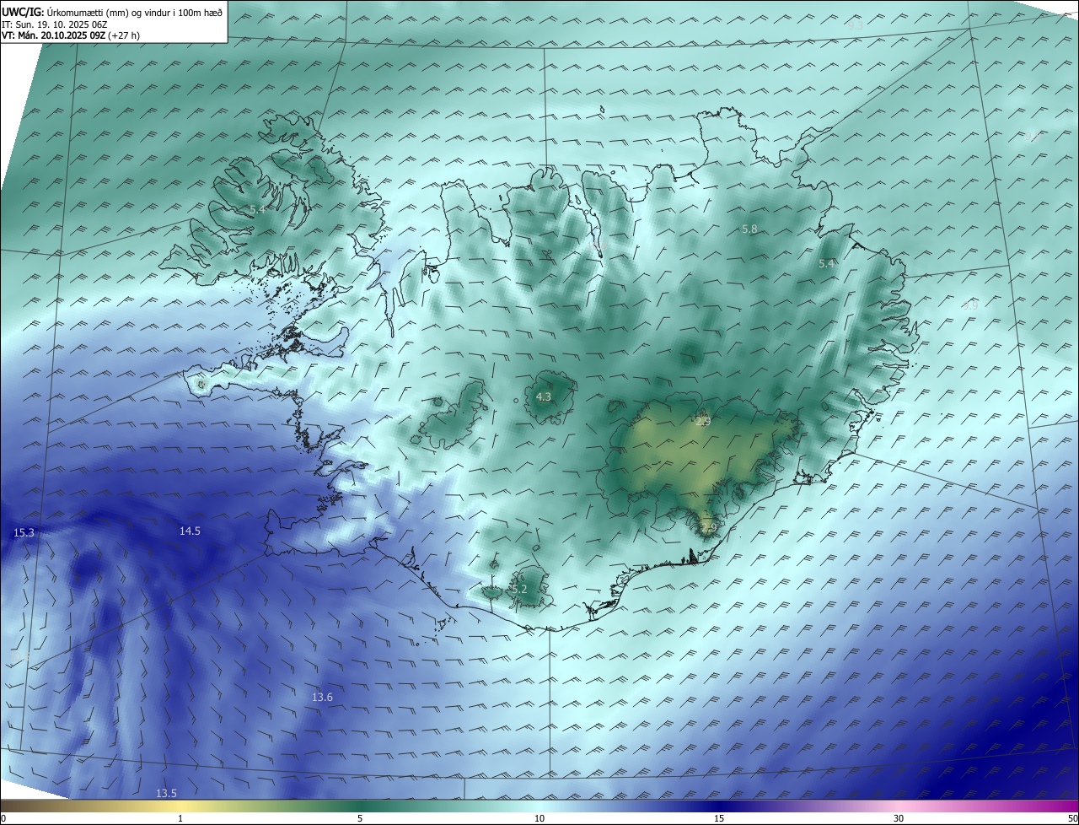Select the '4.3' value on the central glacier
This screenshot has width=1079, height=825.
pos(544,396)
